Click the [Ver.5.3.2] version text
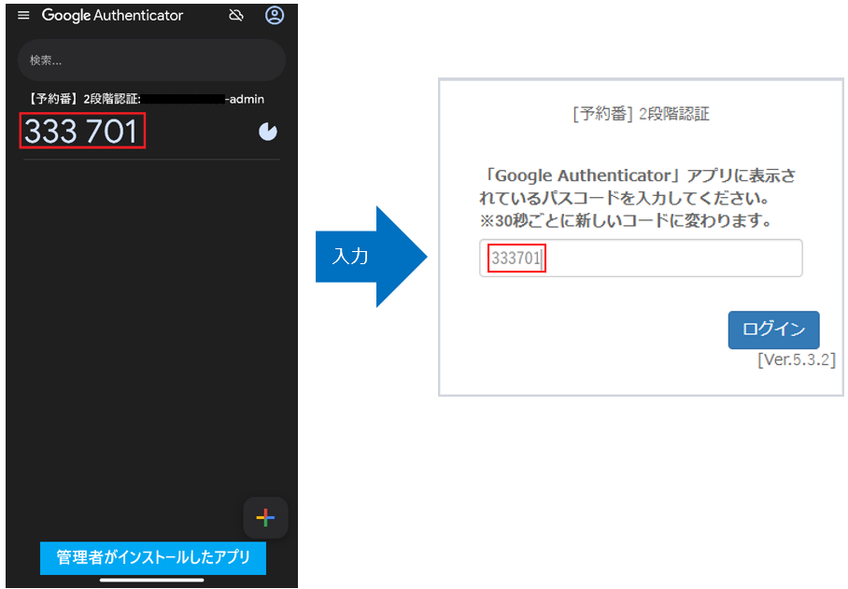Image resolution: width=848 pixels, height=589 pixels. tap(796, 360)
